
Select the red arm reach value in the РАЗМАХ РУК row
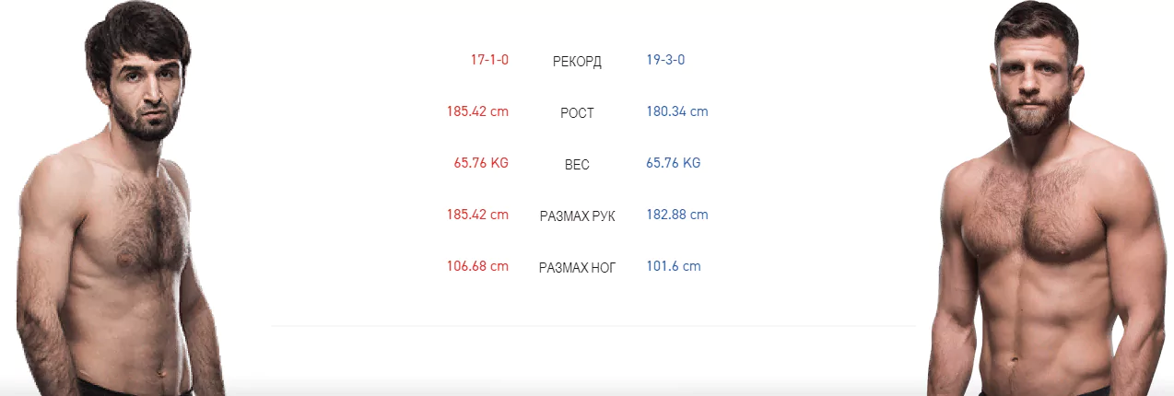pos(477,215)
